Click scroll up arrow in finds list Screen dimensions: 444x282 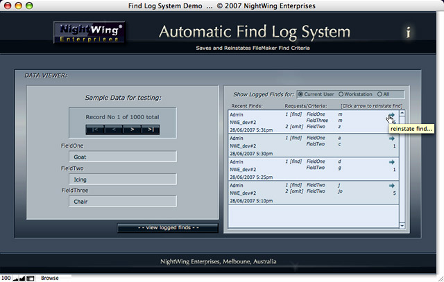402,113
